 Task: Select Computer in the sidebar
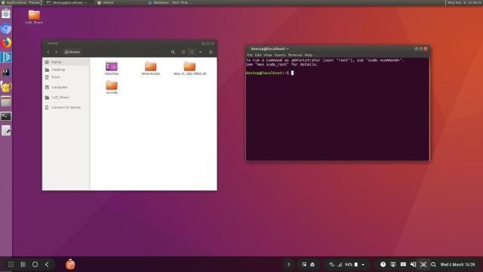click(60, 88)
